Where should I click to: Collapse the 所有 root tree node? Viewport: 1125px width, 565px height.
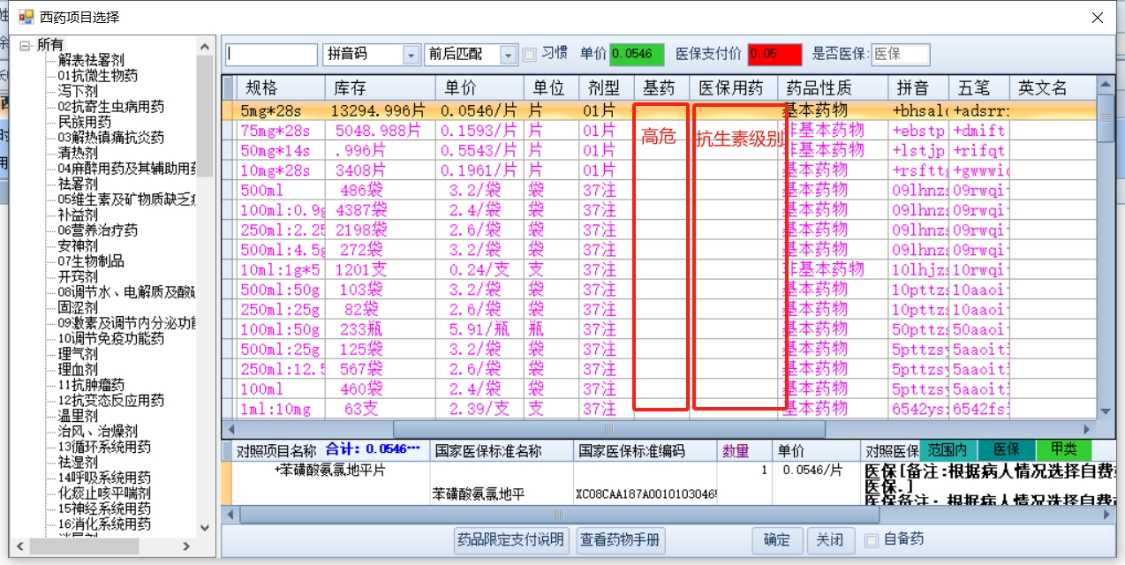click(24, 45)
